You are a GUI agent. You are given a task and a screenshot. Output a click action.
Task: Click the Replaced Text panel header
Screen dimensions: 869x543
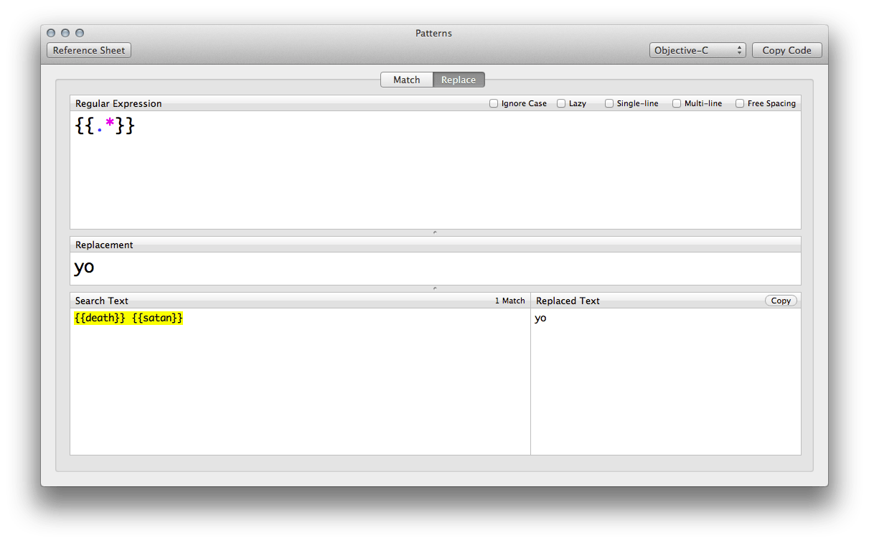point(568,301)
